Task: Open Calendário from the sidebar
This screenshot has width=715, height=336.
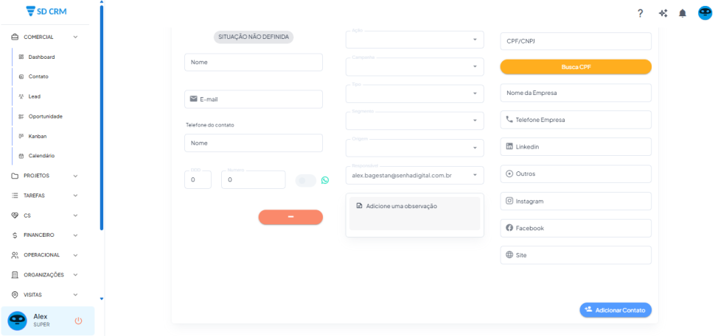Action: coord(41,156)
